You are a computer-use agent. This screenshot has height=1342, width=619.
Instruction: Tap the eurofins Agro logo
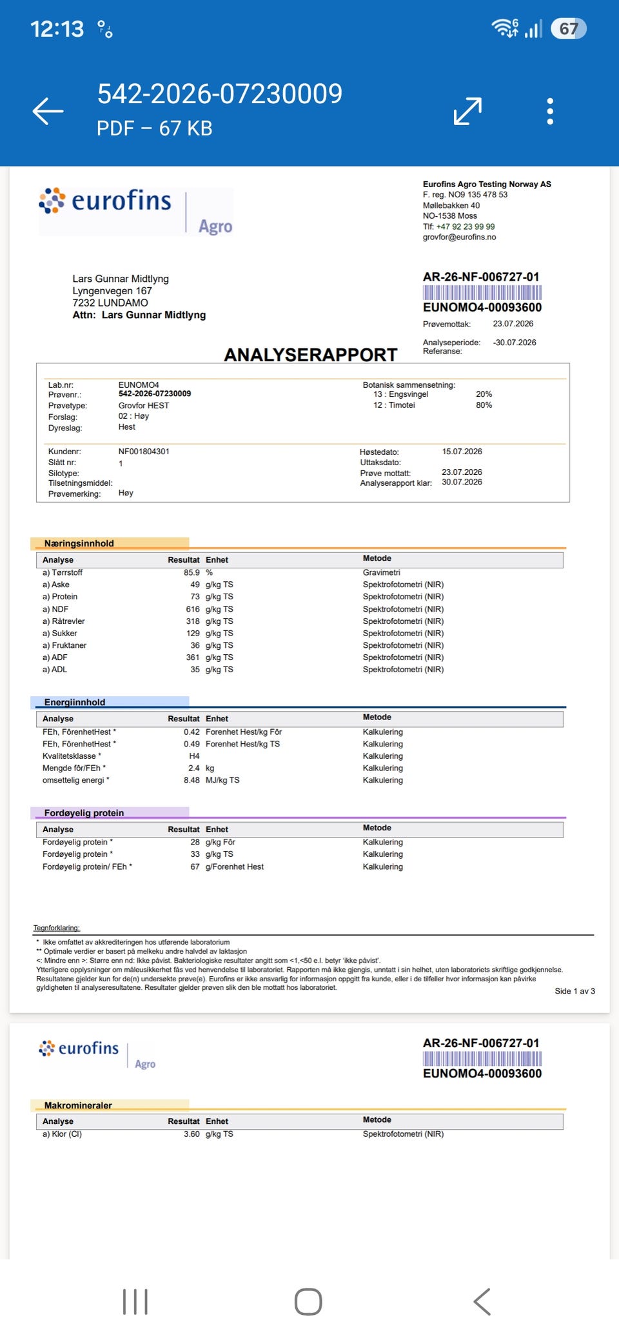[135, 210]
